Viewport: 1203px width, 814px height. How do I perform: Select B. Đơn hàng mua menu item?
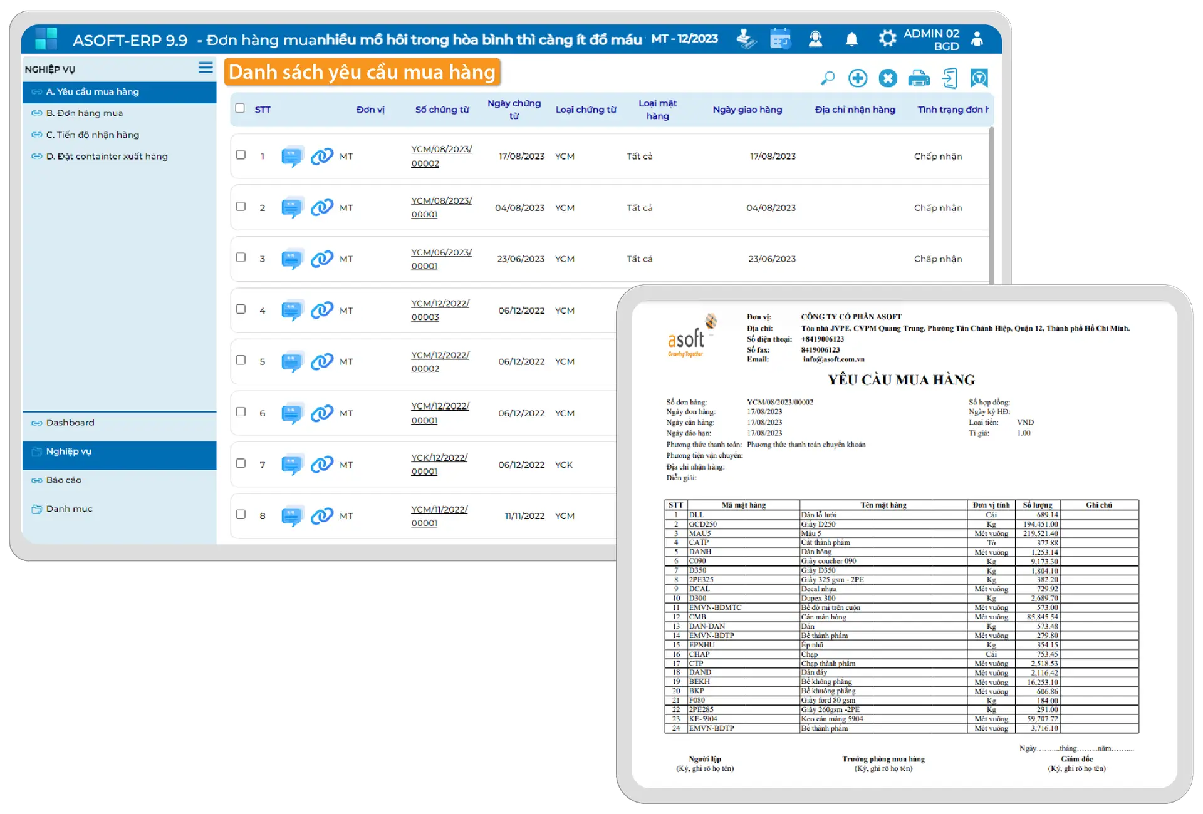(x=85, y=113)
